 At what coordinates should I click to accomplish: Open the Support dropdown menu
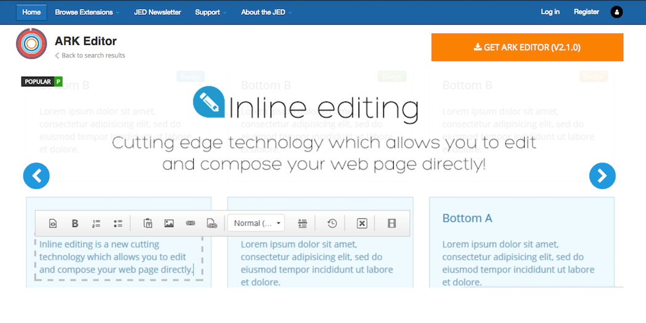pos(210,12)
